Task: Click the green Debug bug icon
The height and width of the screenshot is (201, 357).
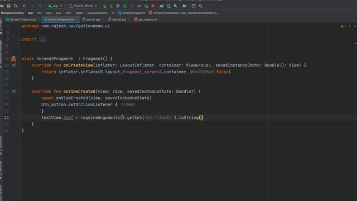Action: coord(125,6)
